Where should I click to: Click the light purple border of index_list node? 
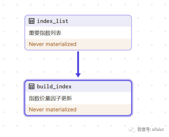[x=131, y=33]
